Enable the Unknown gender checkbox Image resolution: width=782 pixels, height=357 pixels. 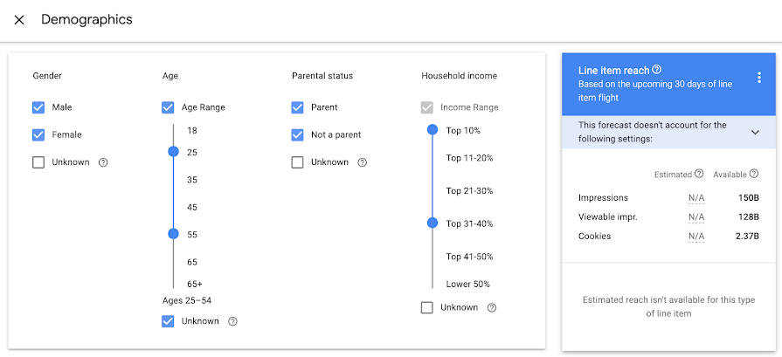38,162
